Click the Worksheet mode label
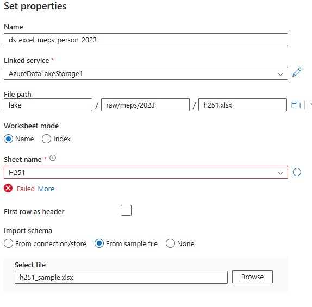Image resolution: width=312 pixels, height=307 pixels. tap(31, 126)
